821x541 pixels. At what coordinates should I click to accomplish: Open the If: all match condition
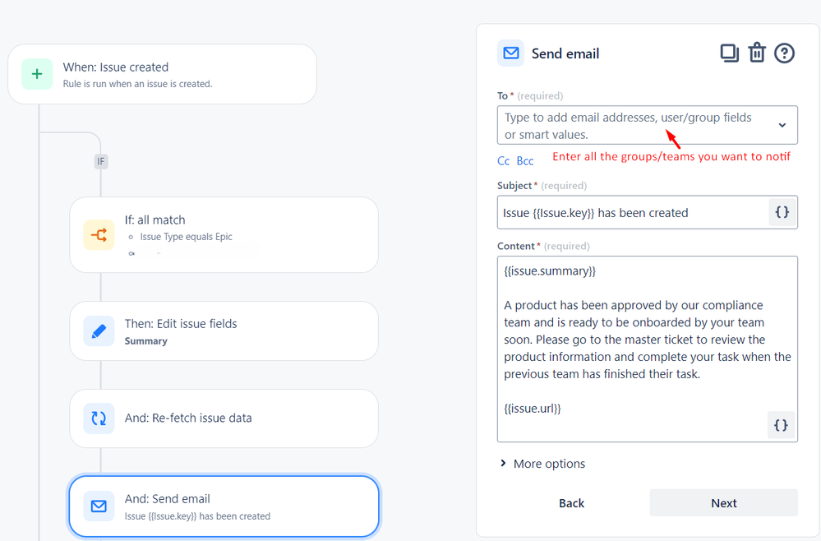coord(224,234)
